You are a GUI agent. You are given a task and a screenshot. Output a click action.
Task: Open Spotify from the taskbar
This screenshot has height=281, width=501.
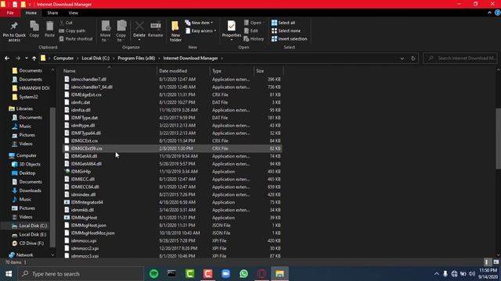[154, 274]
